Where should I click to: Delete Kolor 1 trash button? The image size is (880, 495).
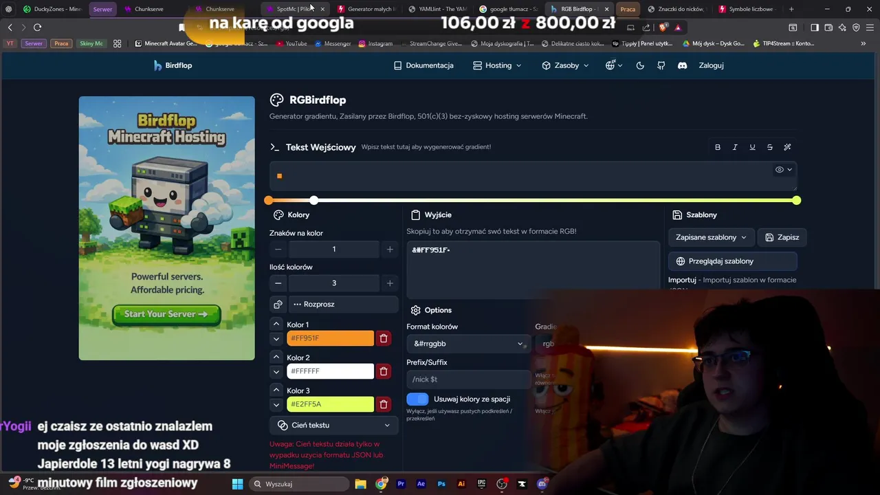click(x=384, y=338)
